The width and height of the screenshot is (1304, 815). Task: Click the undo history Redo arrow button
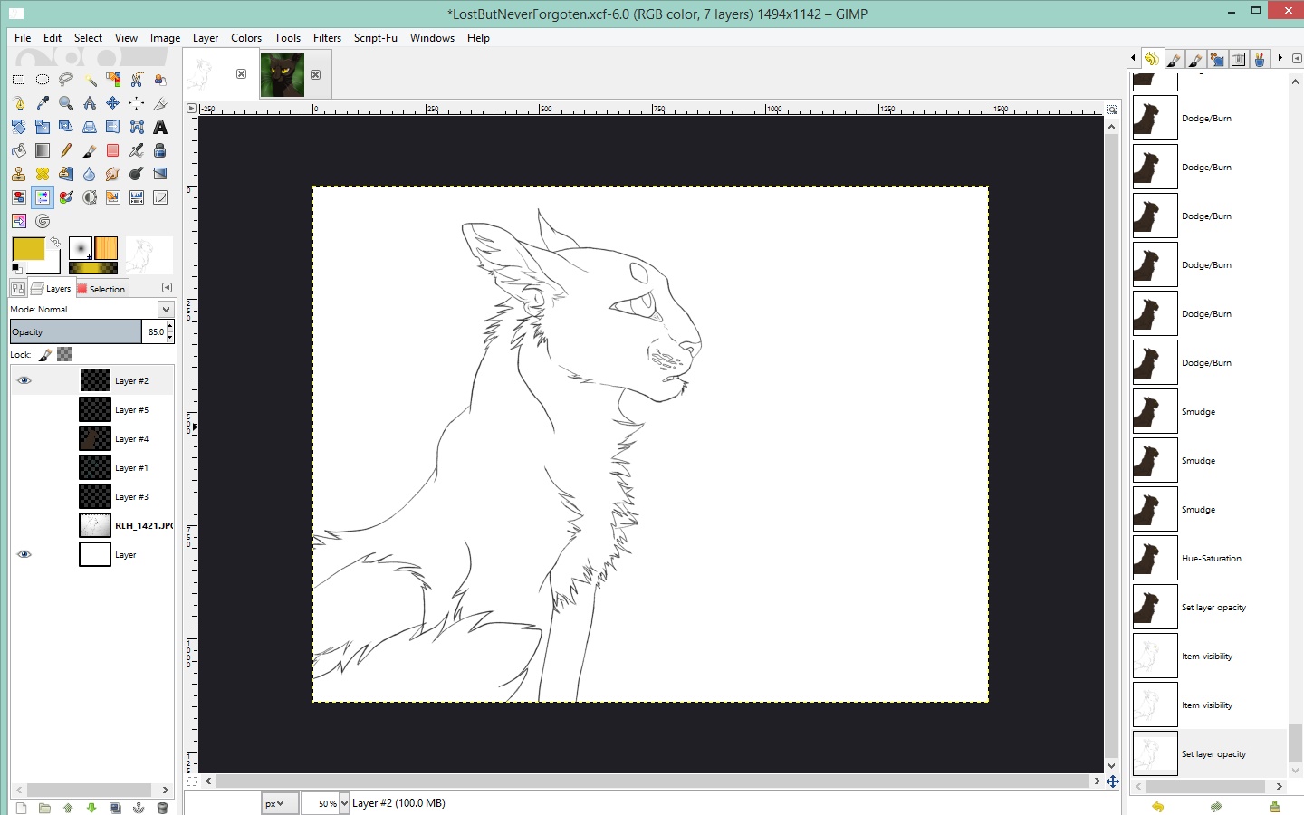1216,806
